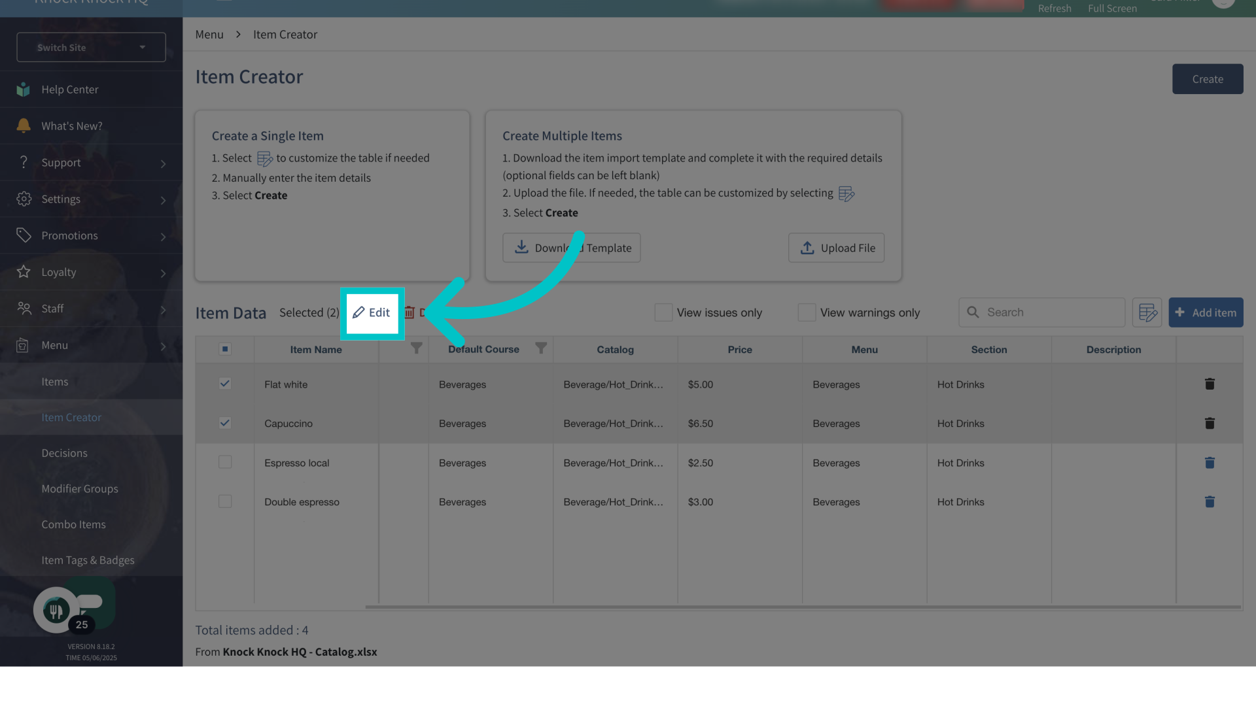Click the fork and knife chat widget
This screenshot has height=706, width=1256.
click(56, 611)
